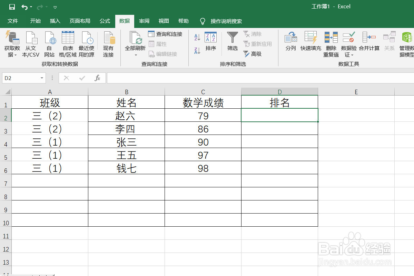The height and width of the screenshot is (276, 414).
Task: Select the 自网站 (From Web) icon
Action: 49,43
